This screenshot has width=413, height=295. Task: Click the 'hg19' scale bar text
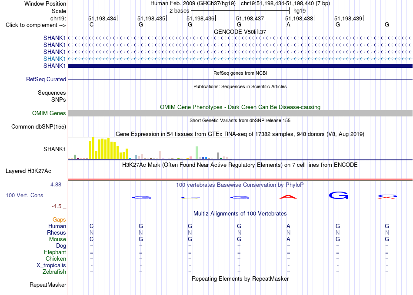300,11
